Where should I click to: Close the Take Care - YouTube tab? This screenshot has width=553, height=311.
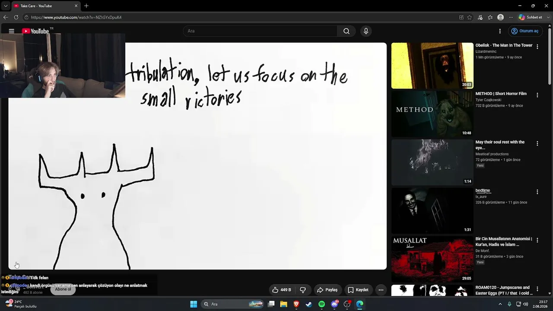[x=76, y=6]
